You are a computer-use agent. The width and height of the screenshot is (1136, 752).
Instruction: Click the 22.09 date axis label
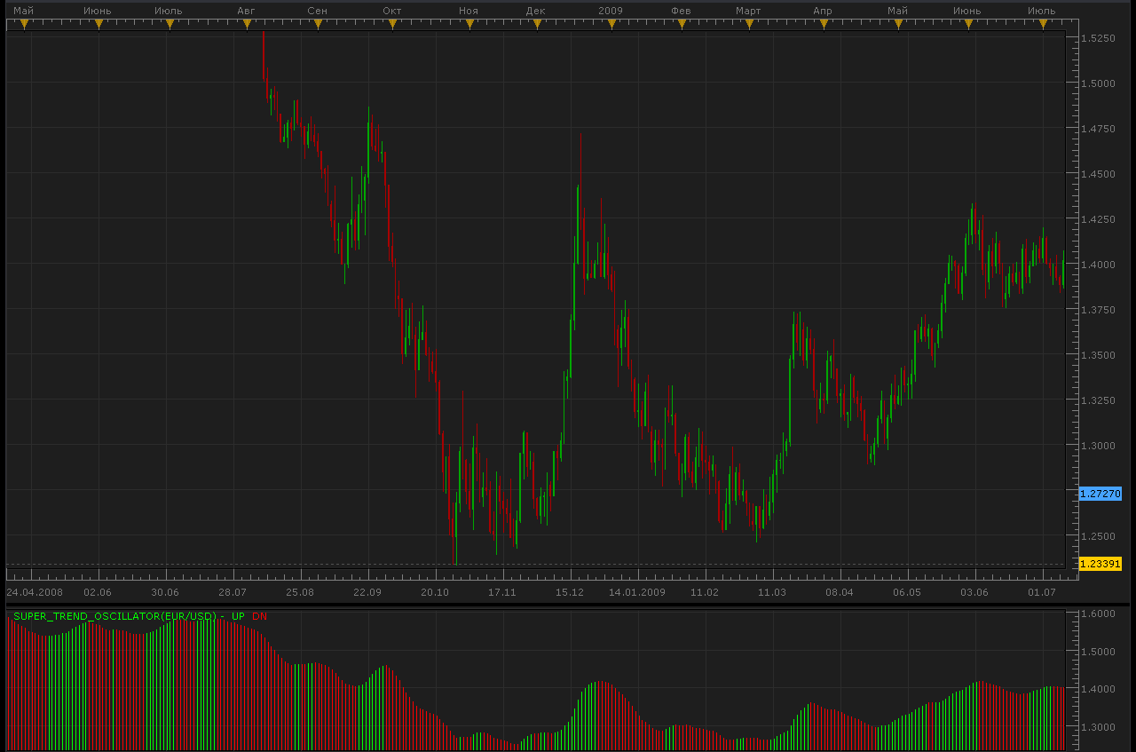tap(367, 592)
